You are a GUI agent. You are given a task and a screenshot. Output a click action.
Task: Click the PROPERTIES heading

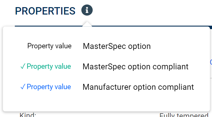45,11
